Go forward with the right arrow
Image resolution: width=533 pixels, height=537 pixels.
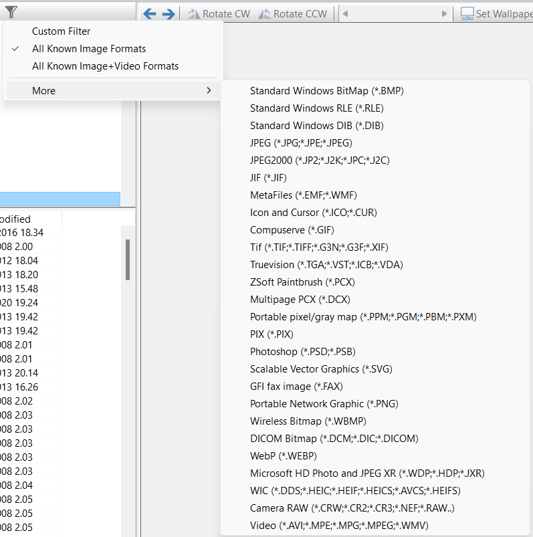168,13
